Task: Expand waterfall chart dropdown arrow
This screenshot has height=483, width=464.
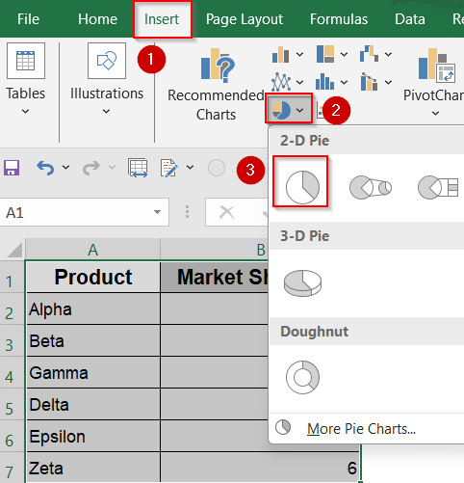Action: pos(388,54)
